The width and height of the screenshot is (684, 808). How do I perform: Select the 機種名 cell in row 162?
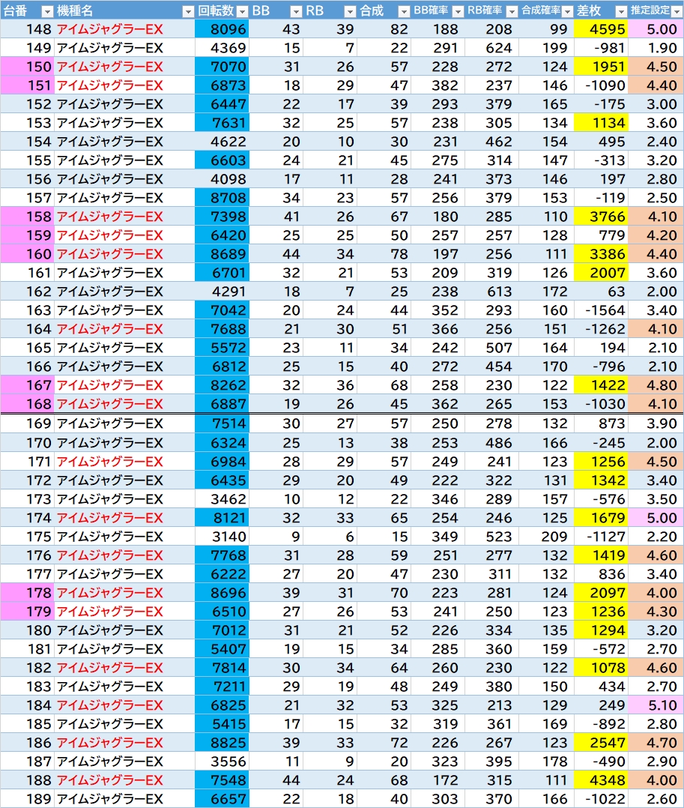pos(124,292)
